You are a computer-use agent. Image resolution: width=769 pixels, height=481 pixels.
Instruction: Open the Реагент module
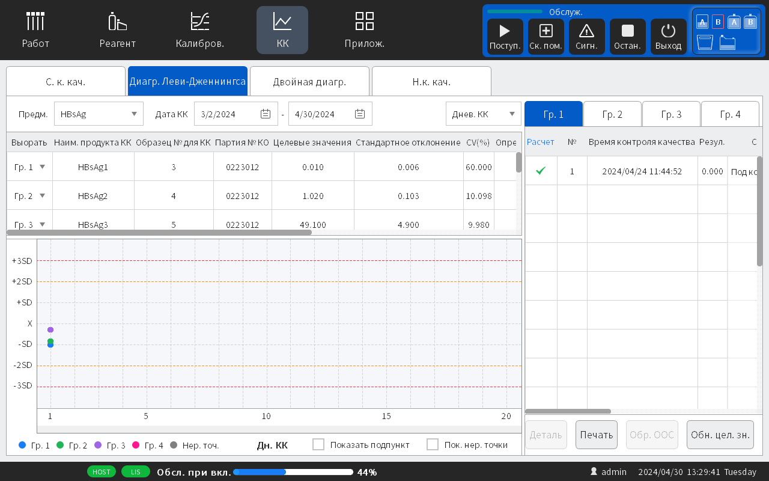point(118,30)
